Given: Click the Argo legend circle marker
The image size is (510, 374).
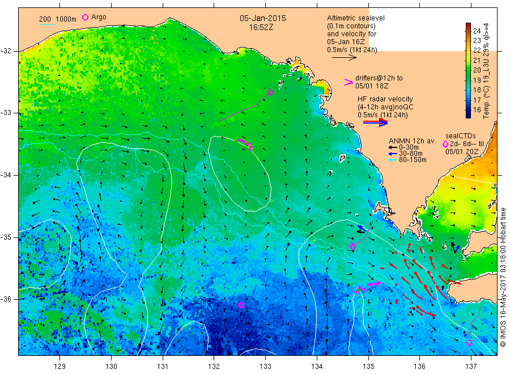Looking at the screenshot, I should (x=85, y=17).
